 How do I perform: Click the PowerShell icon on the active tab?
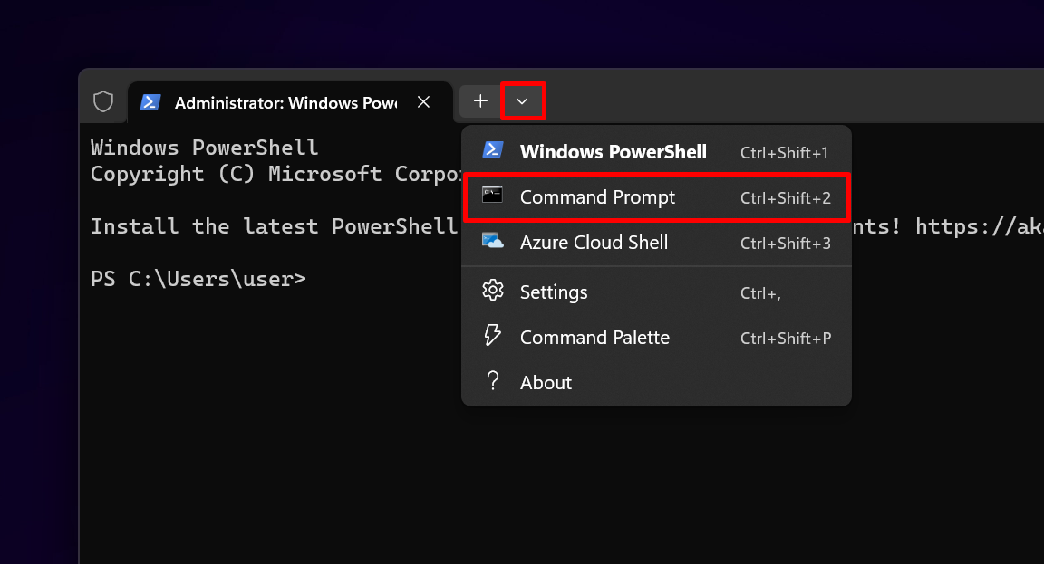[x=151, y=101]
